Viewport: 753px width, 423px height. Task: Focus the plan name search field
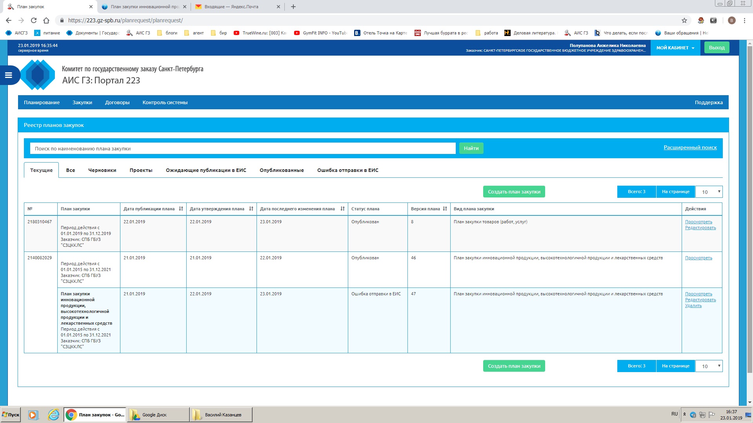coord(242,149)
